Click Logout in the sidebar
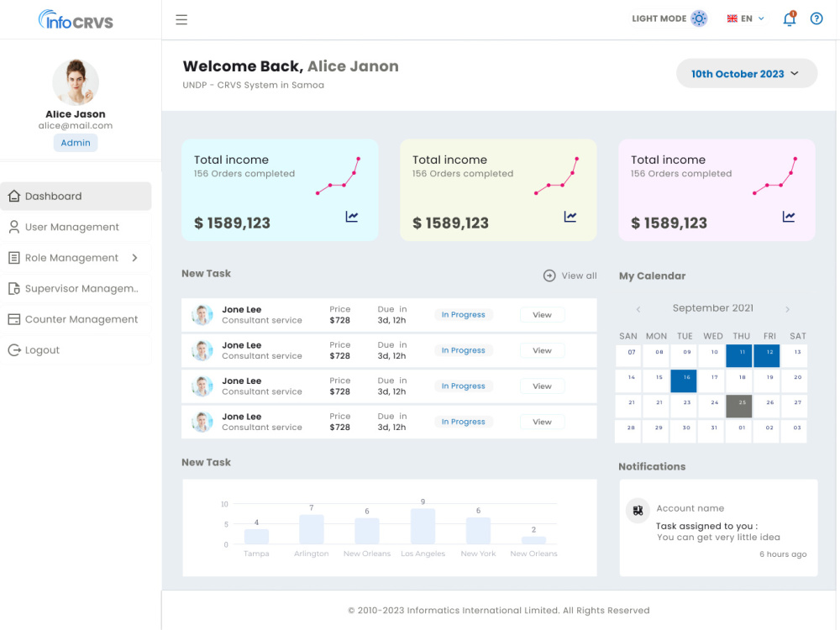The image size is (840, 630). (x=76, y=350)
